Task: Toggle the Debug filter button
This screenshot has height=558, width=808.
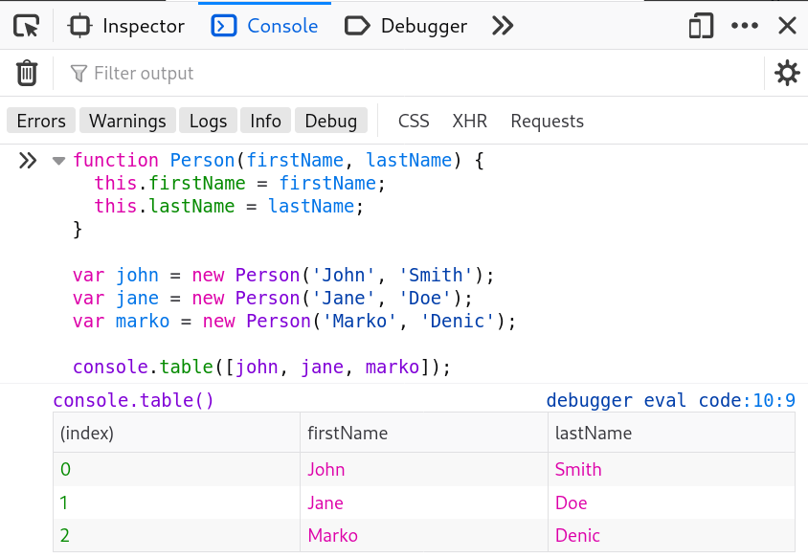Action: click(330, 121)
